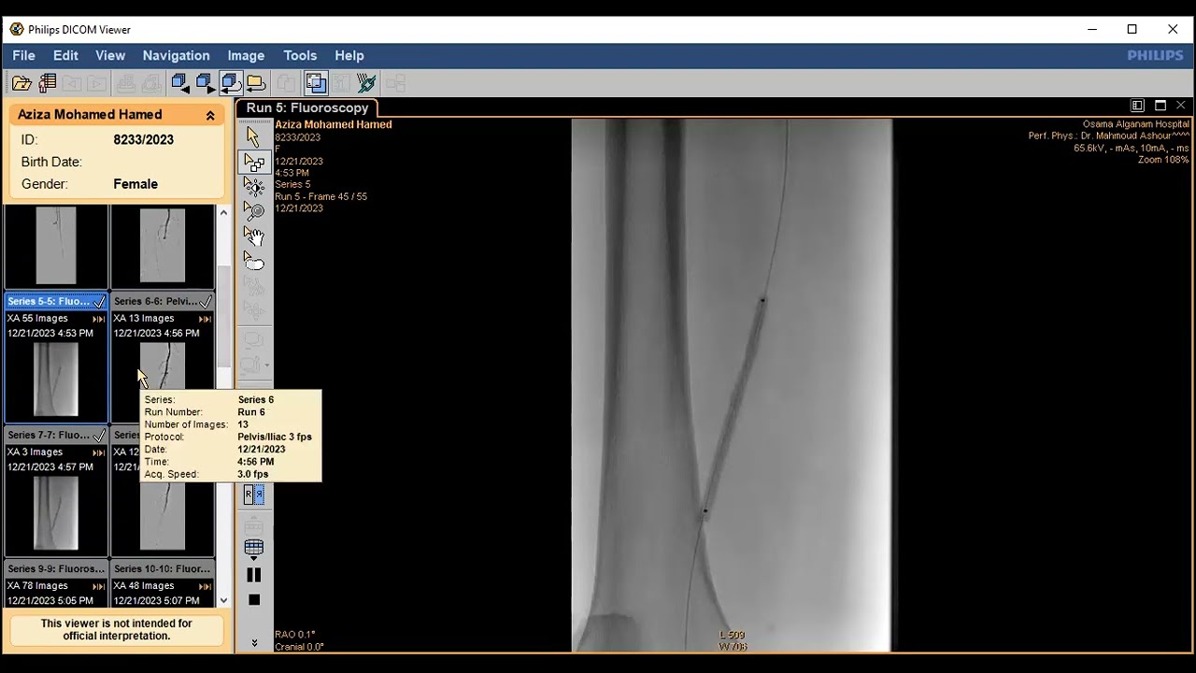The width and height of the screenshot is (1196, 673).
Task: Select the freehand shutter region tool
Action: (x=253, y=261)
